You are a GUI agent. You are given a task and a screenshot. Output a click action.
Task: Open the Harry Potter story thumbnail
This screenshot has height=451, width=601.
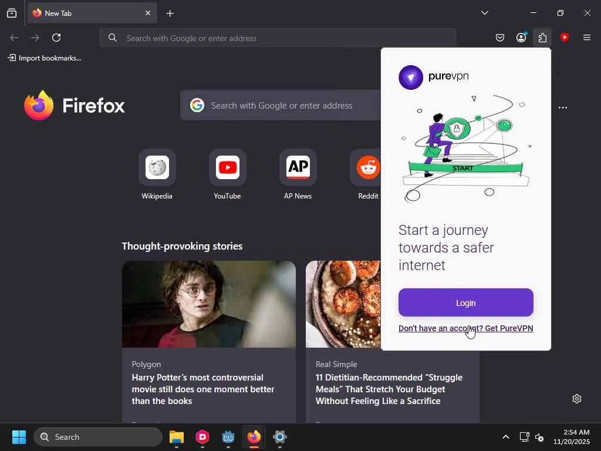click(x=209, y=304)
